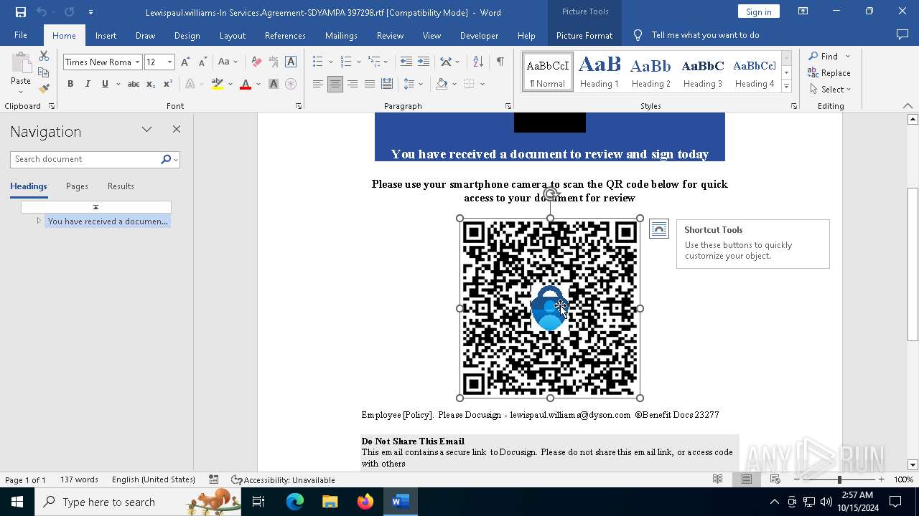Save the document from Quick Access Toolbar
This screenshot has height=516, width=919.
click(20, 12)
